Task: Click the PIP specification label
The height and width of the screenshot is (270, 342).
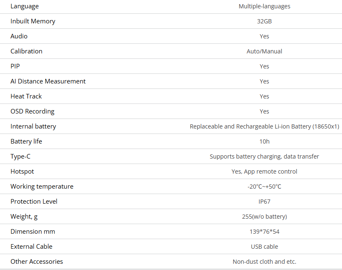Action: 15,66
